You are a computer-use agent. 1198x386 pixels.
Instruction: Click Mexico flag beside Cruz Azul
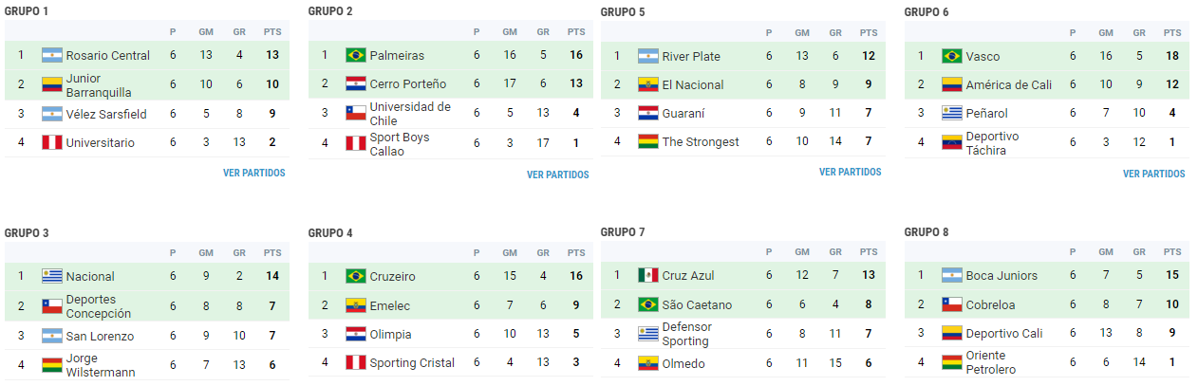[x=647, y=275]
